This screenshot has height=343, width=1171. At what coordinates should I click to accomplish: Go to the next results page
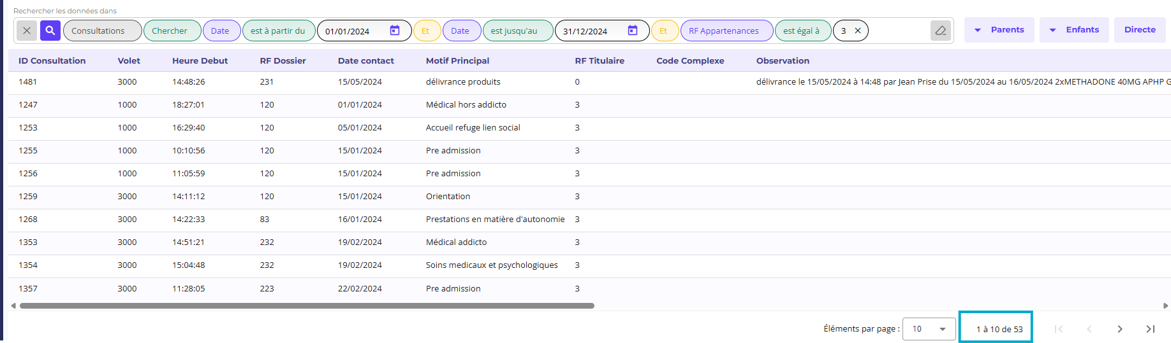[x=1120, y=329]
